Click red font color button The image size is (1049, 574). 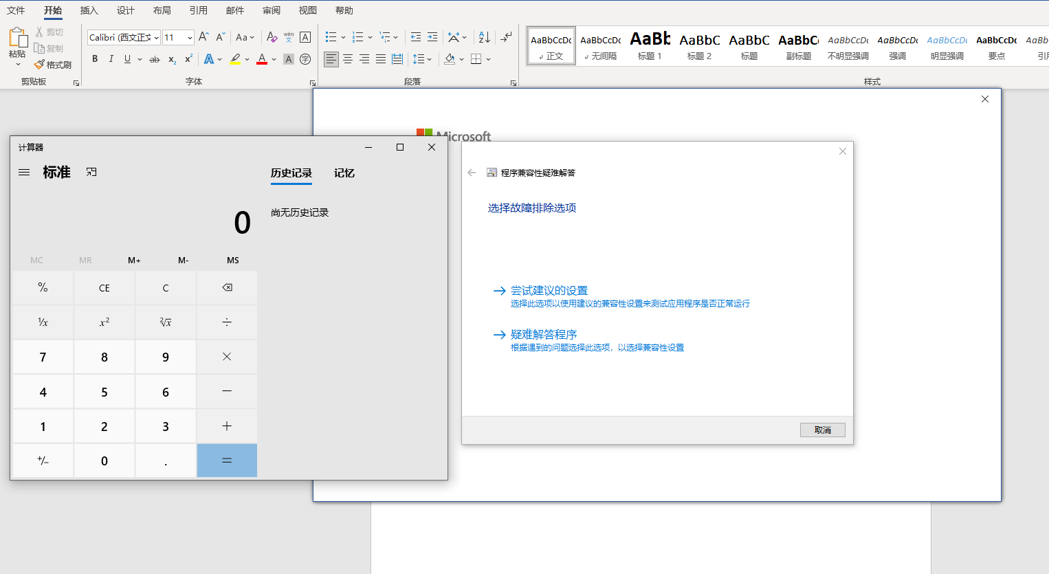(262, 59)
